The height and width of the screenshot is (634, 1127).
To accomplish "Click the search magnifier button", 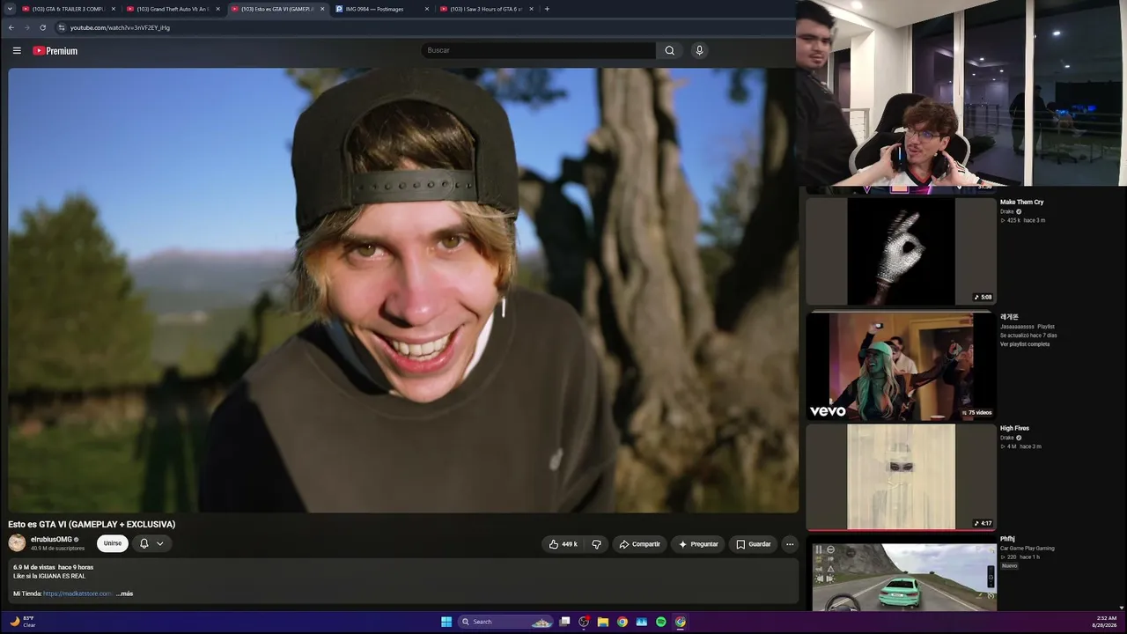I will [669, 50].
